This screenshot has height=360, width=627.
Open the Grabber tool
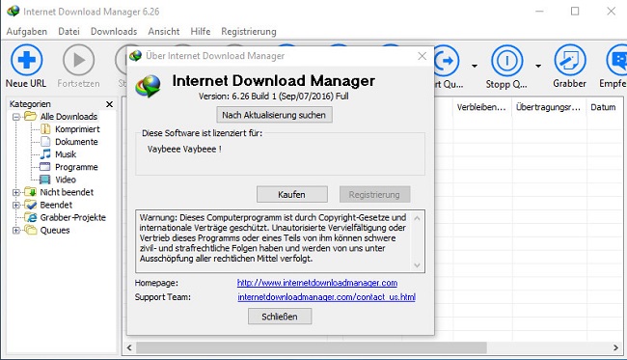pos(569,60)
